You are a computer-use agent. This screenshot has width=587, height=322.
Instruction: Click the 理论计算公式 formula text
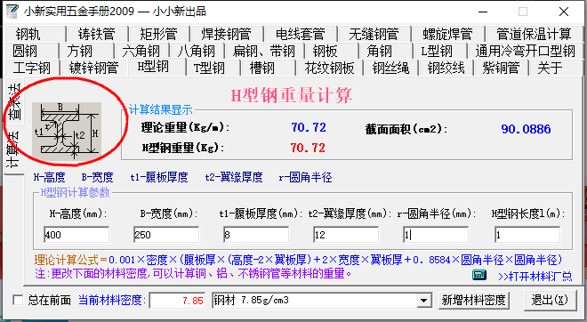pos(298,260)
